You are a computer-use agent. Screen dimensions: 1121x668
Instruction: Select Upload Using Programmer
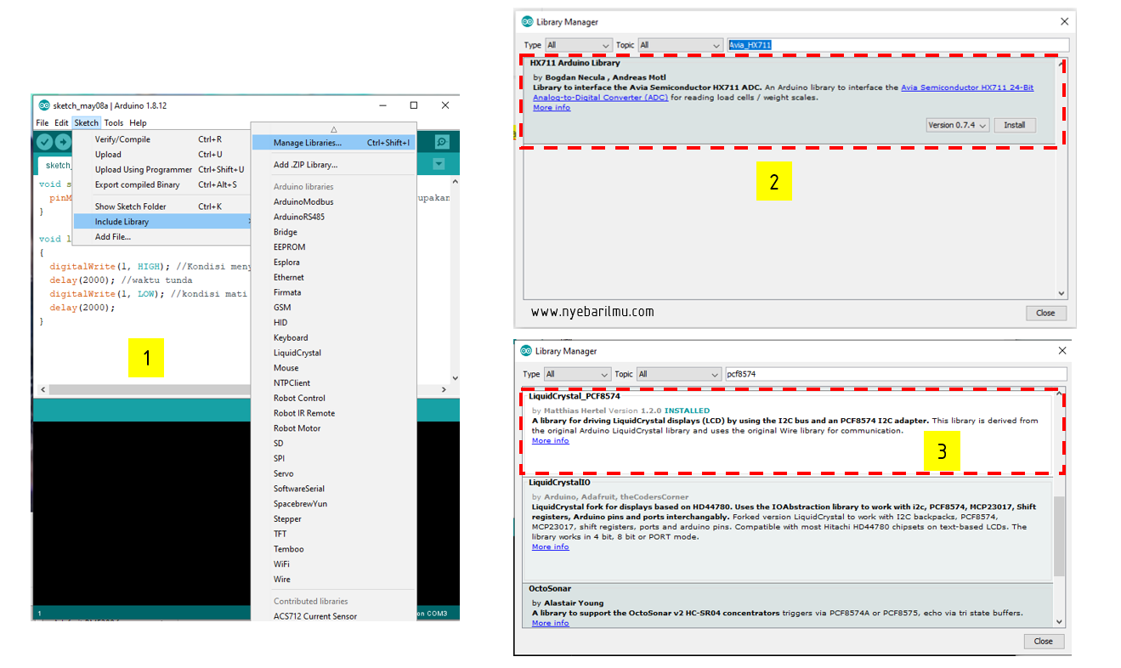coord(161,170)
